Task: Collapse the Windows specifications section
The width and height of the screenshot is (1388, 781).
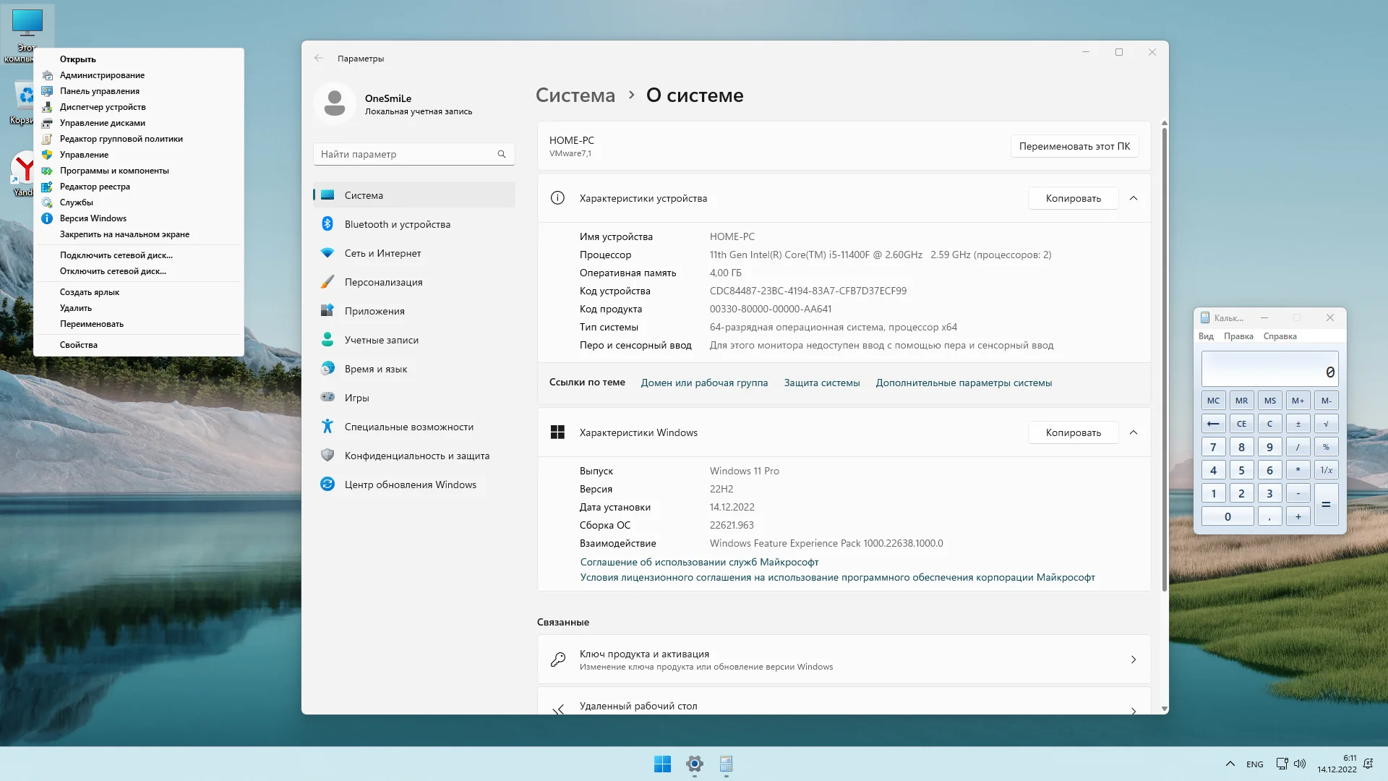Action: pyautogui.click(x=1134, y=432)
